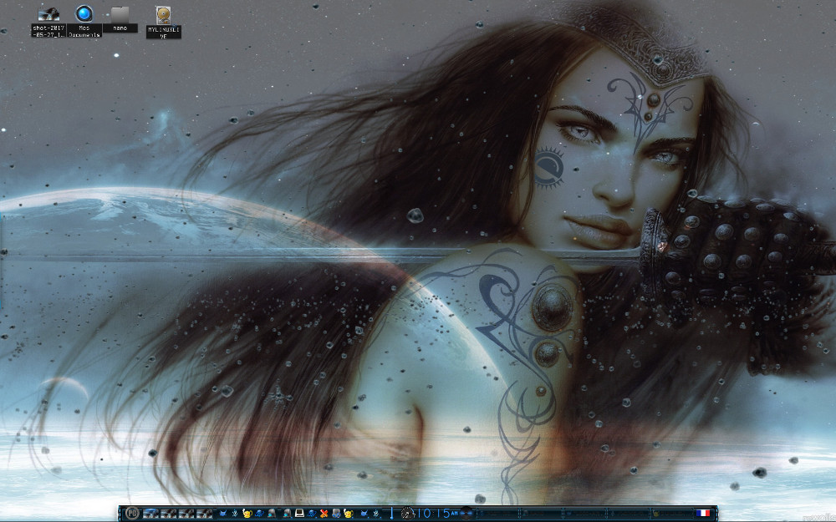
Task: Open the PC main menu button in panel
Action: (133, 514)
